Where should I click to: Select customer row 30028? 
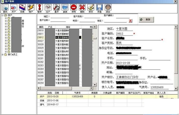click(x=65, y=44)
